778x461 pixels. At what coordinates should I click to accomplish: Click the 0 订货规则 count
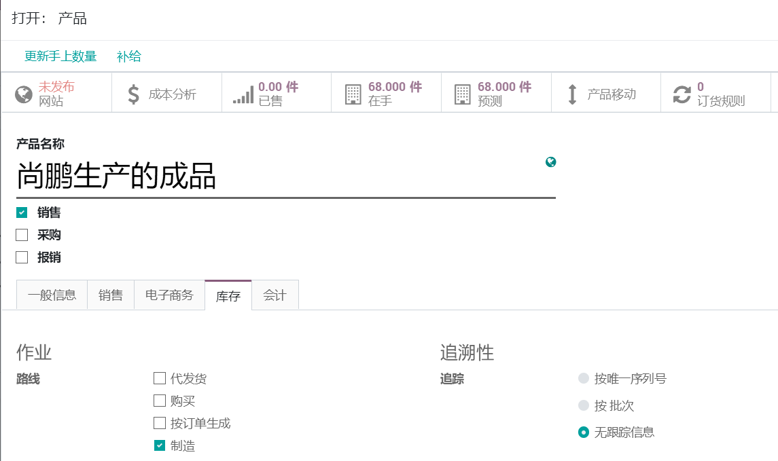pyautogui.click(x=701, y=87)
